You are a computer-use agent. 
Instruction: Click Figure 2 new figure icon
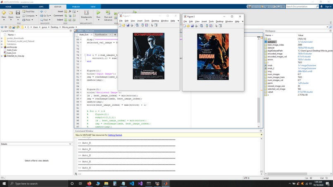[184, 26]
